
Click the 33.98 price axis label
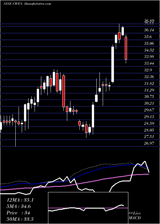[149, 57]
